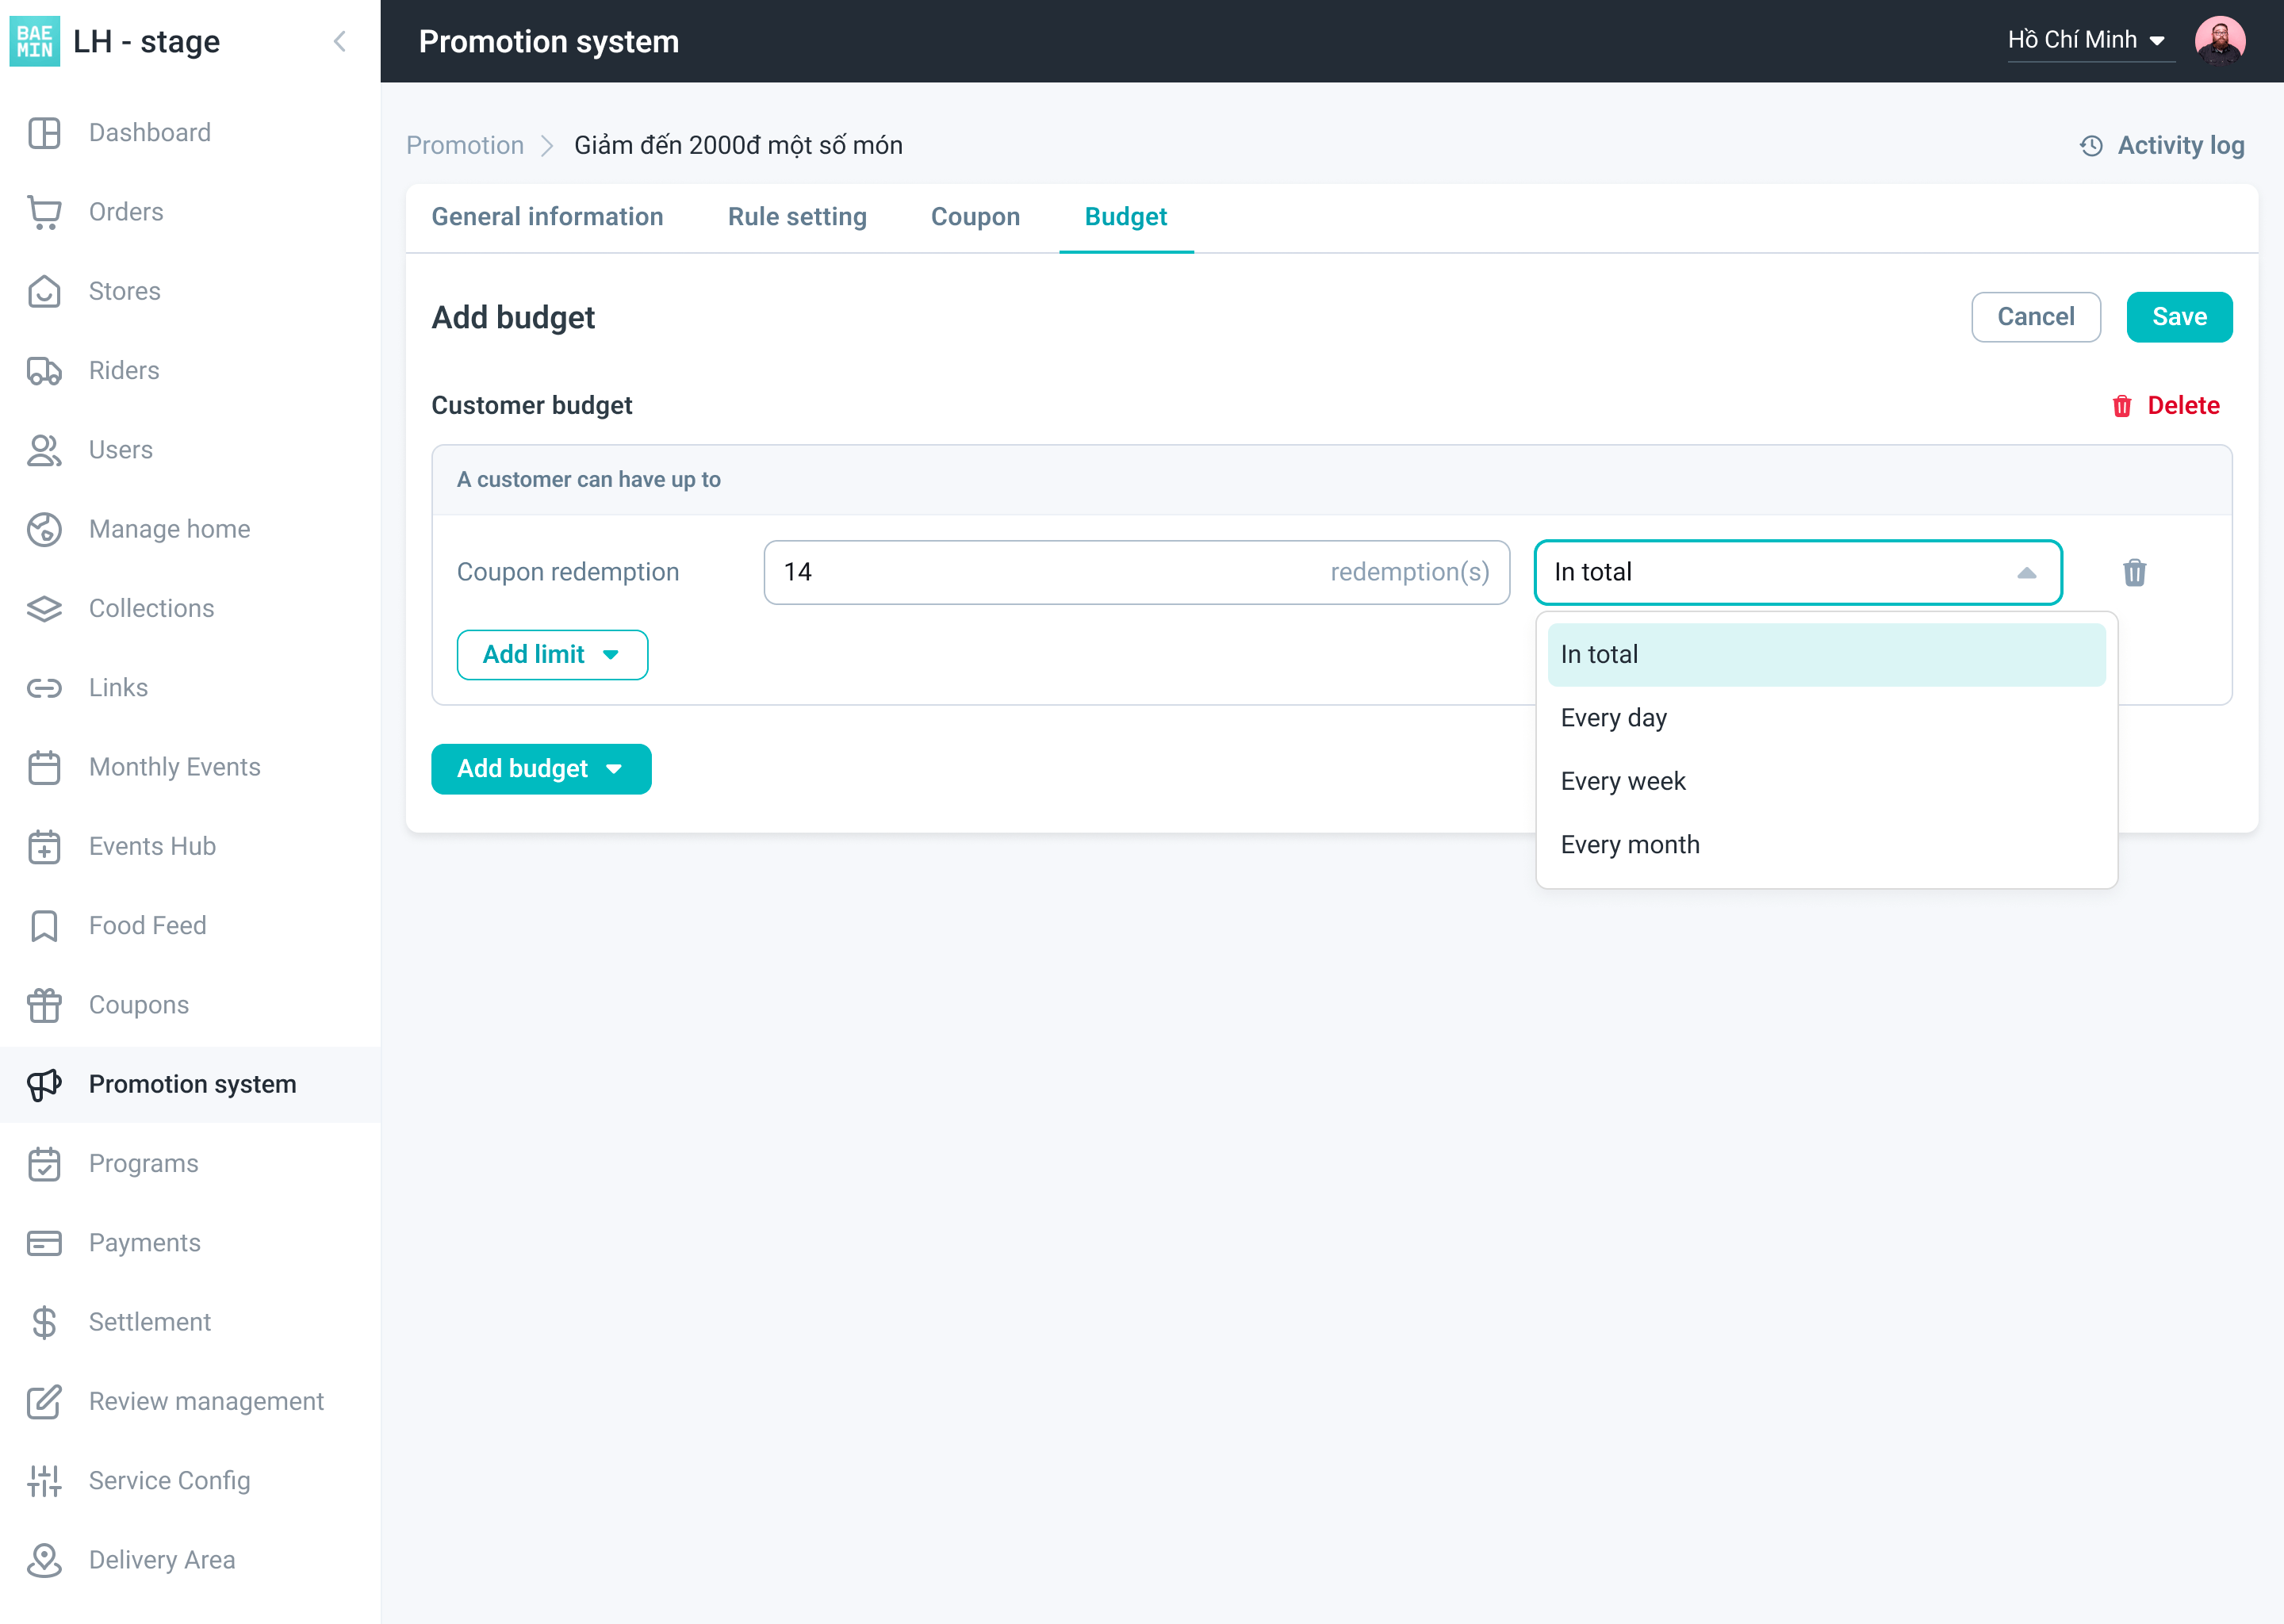The width and height of the screenshot is (2284, 1624).
Task: Click the Coupons sidebar icon
Action: (x=44, y=1005)
